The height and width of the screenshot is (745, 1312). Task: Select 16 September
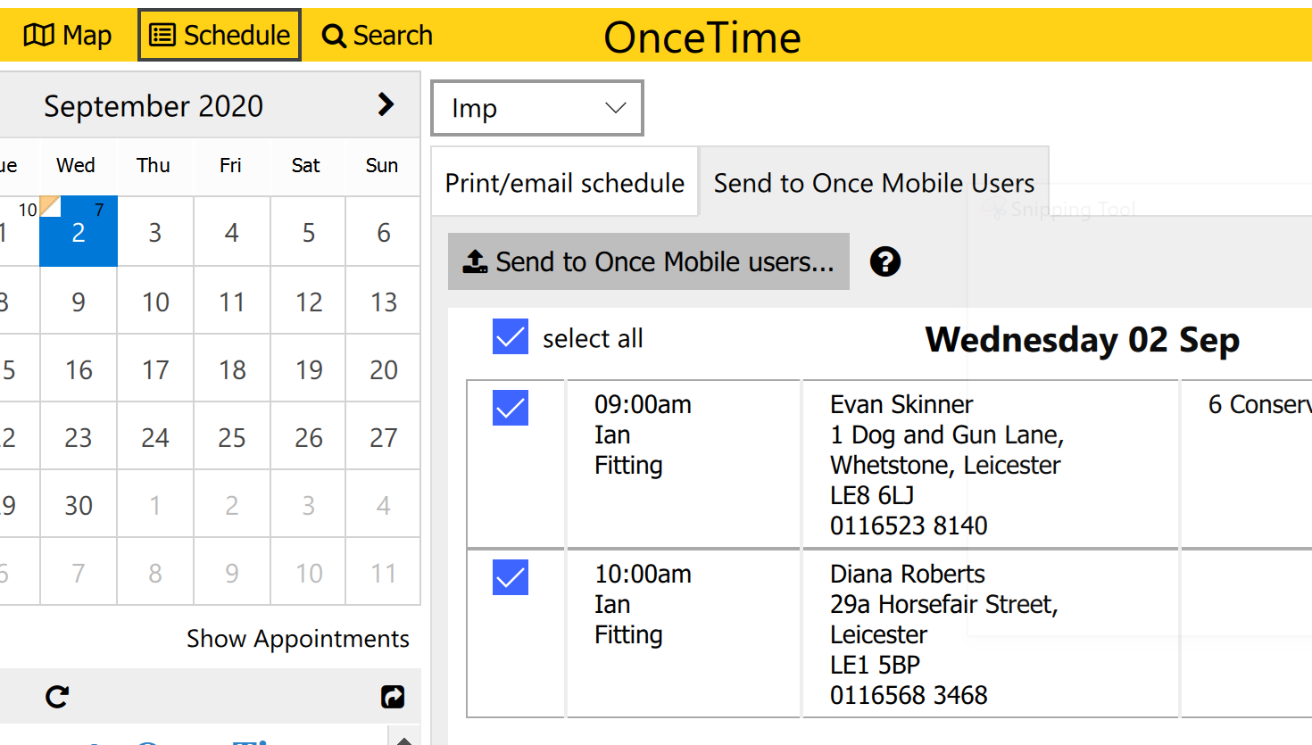pyautogui.click(x=79, y=369)
